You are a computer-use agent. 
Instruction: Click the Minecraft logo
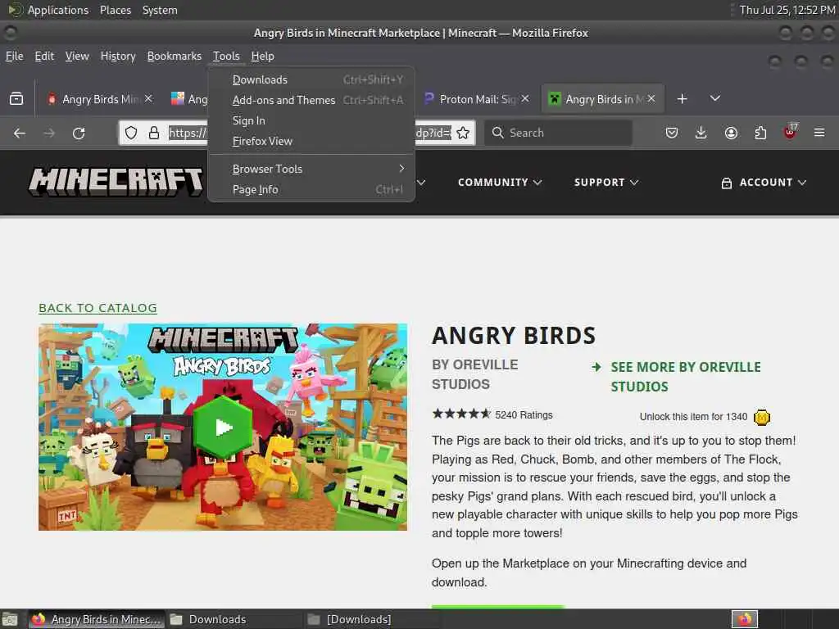tap(116, 181)
